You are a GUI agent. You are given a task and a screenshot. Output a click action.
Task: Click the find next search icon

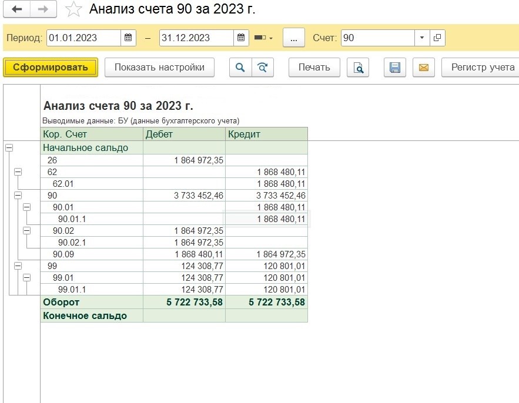[x=263, y=68]
